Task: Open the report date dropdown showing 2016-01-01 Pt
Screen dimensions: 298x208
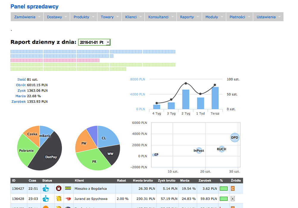Action: tap(94, 42)
